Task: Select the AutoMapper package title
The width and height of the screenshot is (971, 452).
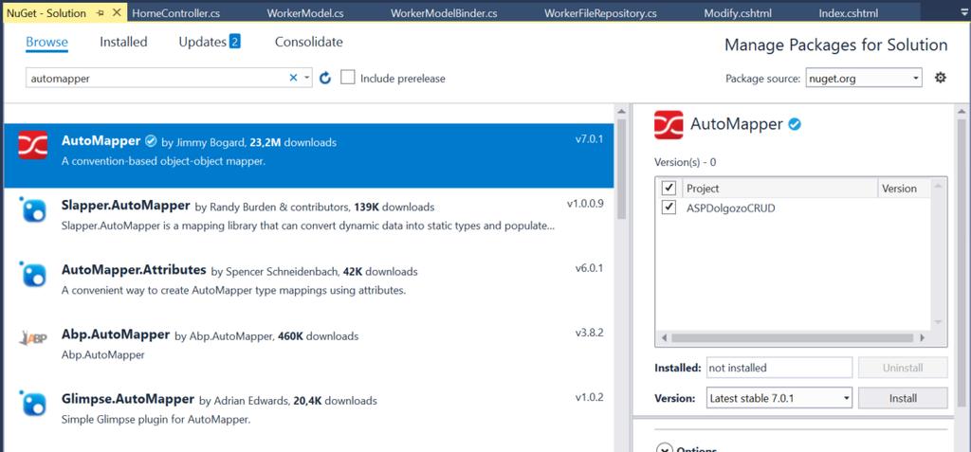Action: click(101, 141)
